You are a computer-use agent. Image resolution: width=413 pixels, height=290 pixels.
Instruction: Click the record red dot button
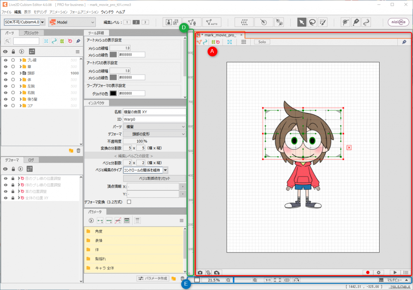tap(368, 273)
